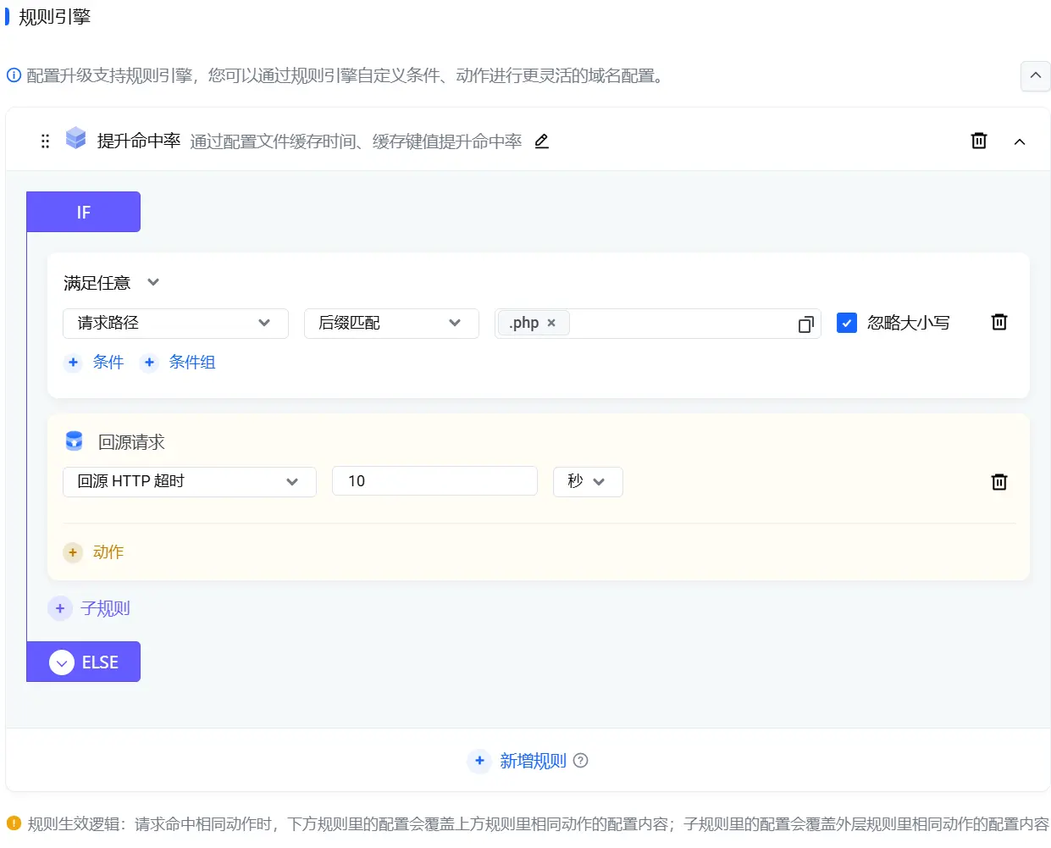This screenshot has height=848, width=1051.
Task: Open the 满足任意 match mode dropdown
Action: (153, 282)
